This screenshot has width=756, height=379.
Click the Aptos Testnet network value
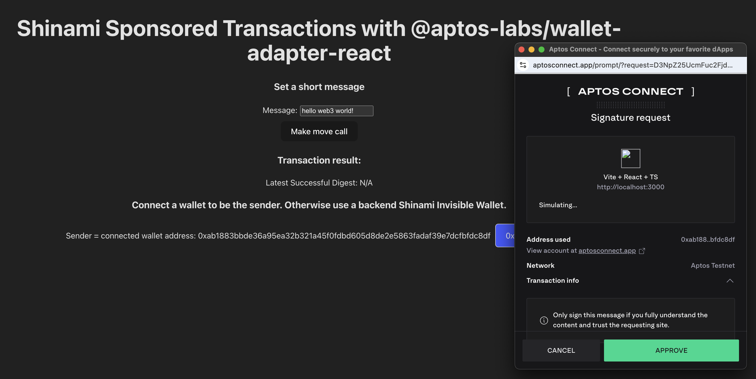pos(712,265)
